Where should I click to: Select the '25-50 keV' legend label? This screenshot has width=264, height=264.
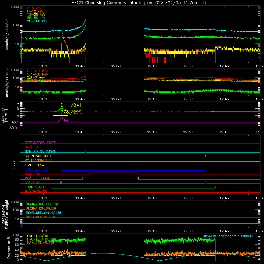36,18
